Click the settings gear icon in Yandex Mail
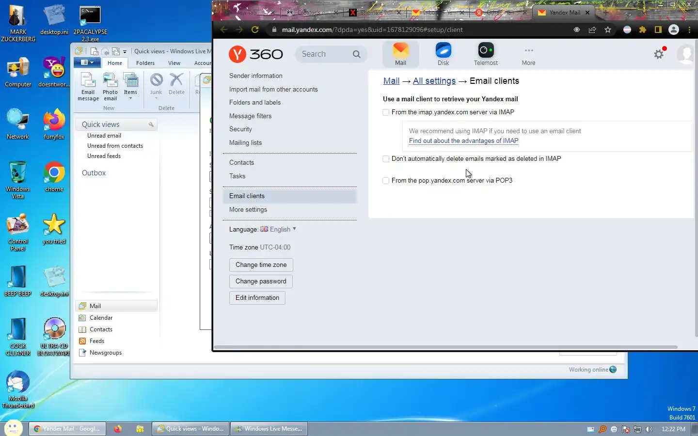This screenshot has width=698, height=436. tap(658, 54)
